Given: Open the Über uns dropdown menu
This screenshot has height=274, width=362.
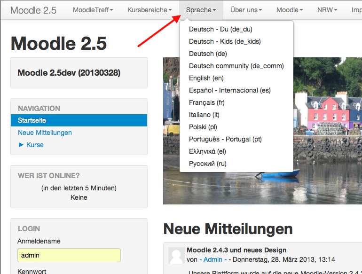Looking at the screenshot, I should click(246, 10).
